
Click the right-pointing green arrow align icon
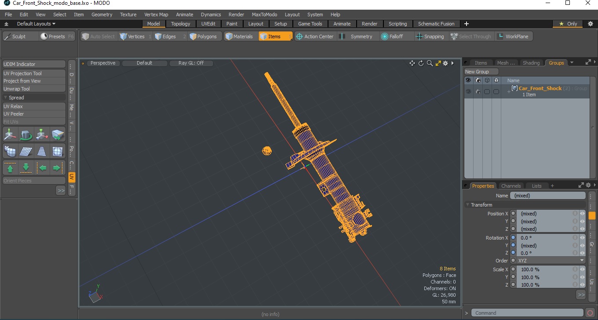click(57, 168)
